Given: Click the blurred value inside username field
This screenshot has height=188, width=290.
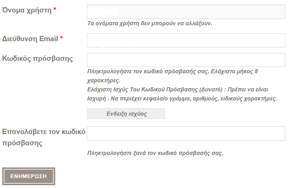Looking at the screenshot, I should tap(103, 12).
